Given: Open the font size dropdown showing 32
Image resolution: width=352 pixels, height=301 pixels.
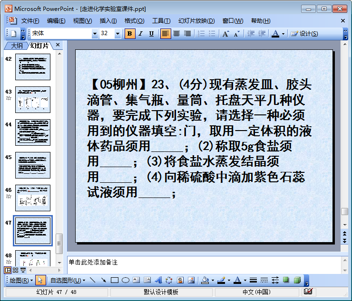Looking at the screenshot, I should (x=117, y=34).
